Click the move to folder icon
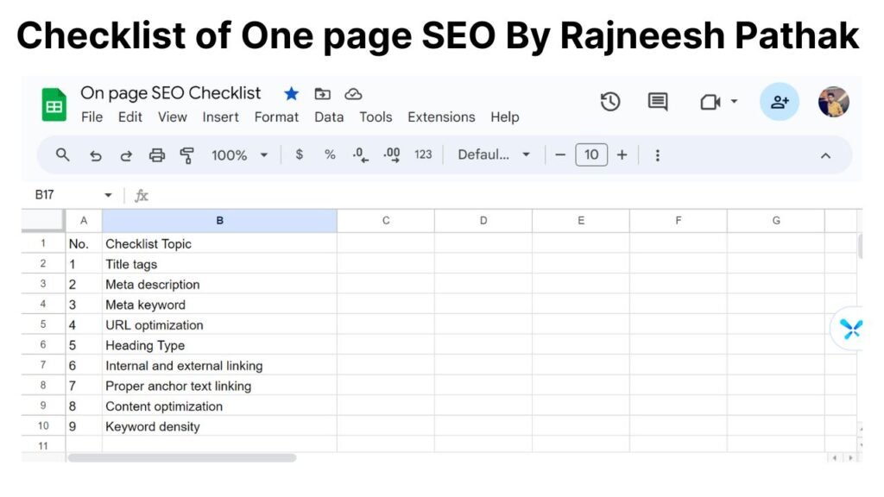Screen dimensions: 884x497 [x=323, y=93]
